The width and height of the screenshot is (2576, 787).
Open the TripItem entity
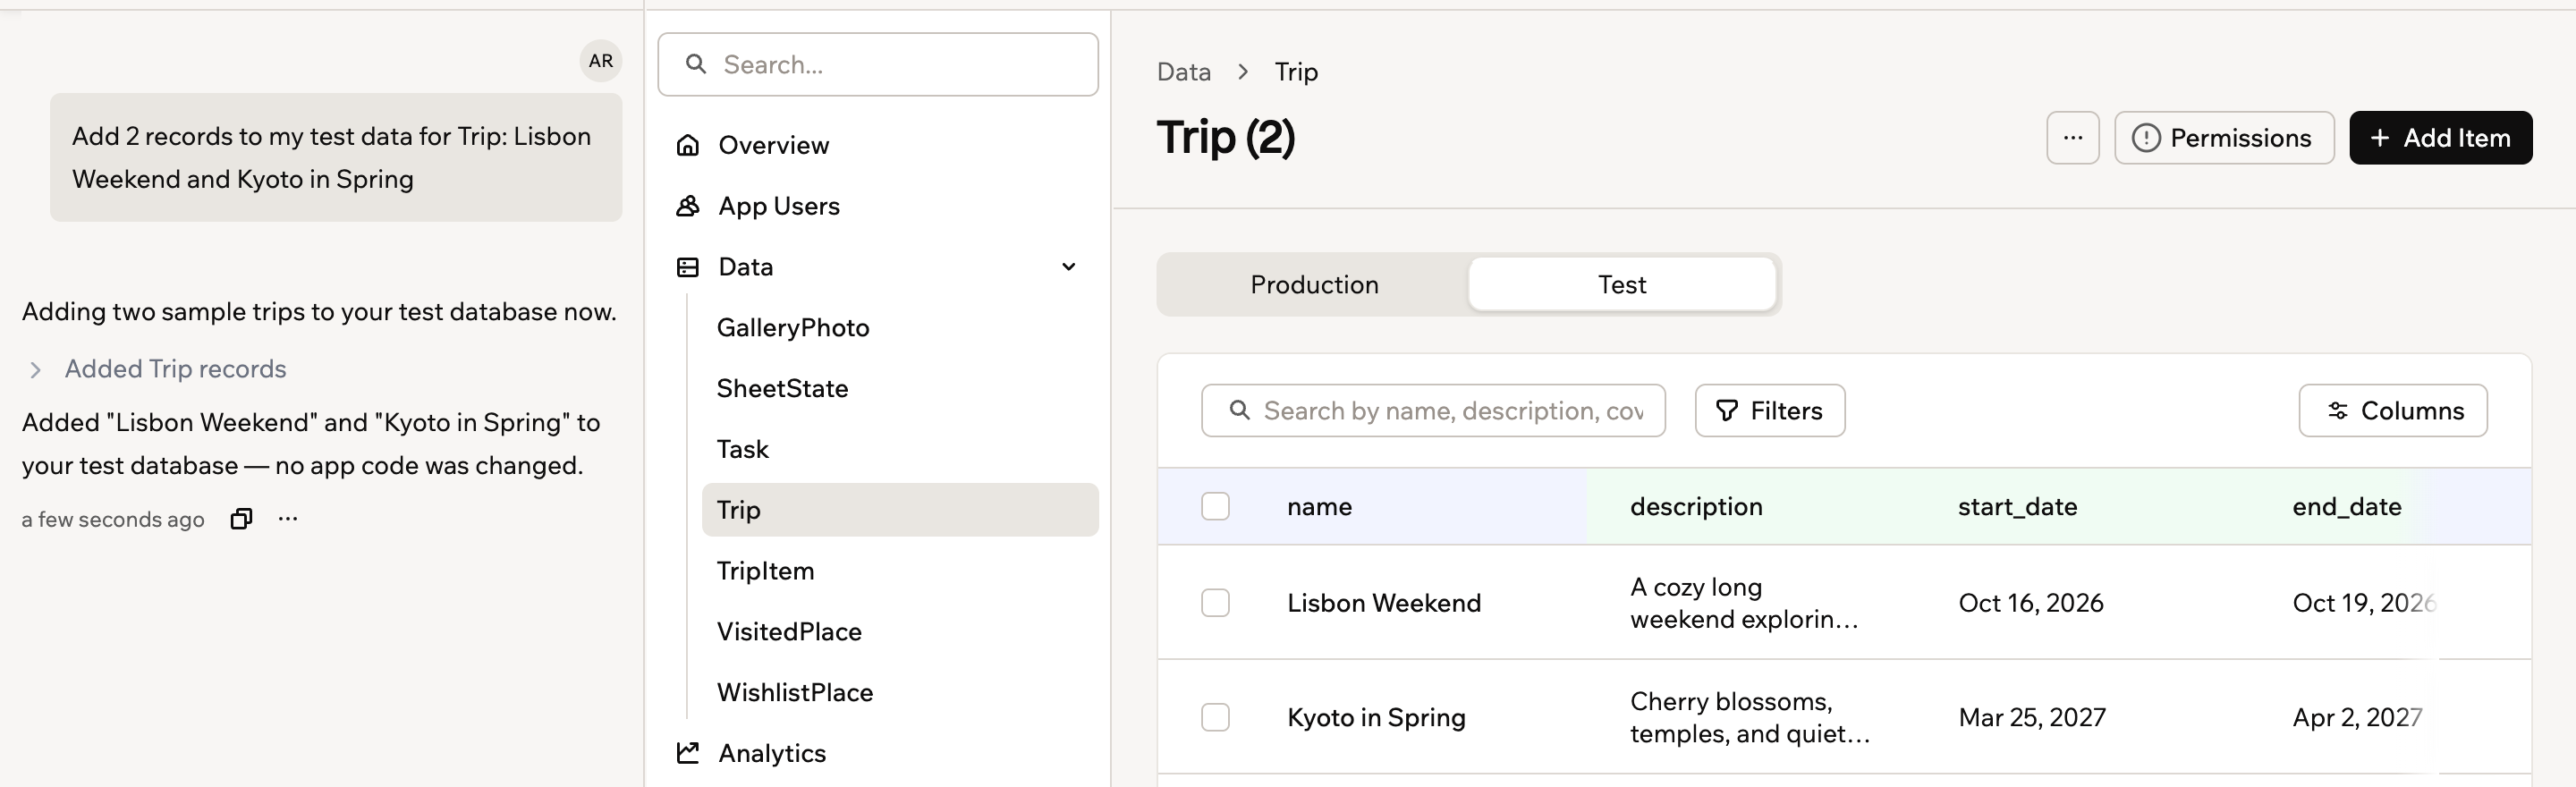(900, 571)
